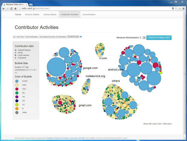Open the Minimum #Contribution dropdown
Screen dimensions: 187x141
click(143, 38)
